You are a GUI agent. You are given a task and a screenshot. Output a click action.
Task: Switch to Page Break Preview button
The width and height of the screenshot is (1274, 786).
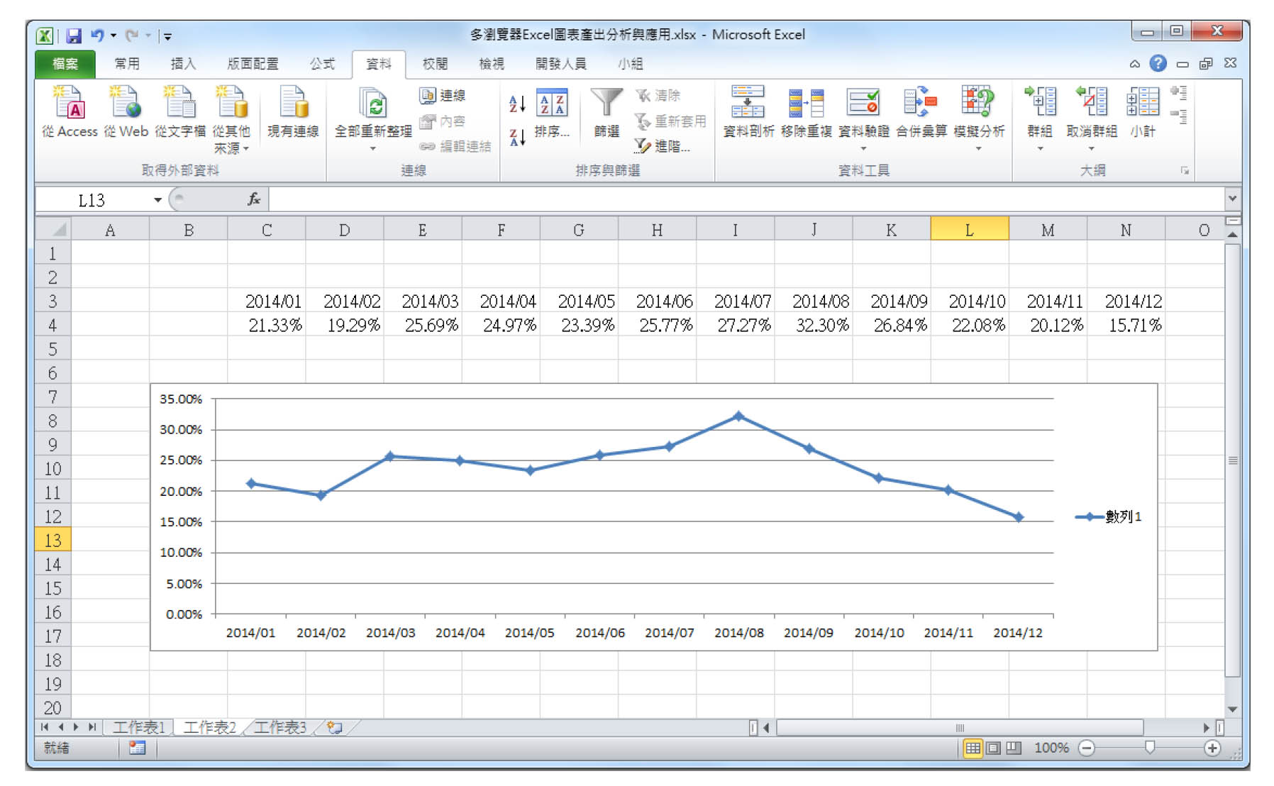coord(1014,748)
